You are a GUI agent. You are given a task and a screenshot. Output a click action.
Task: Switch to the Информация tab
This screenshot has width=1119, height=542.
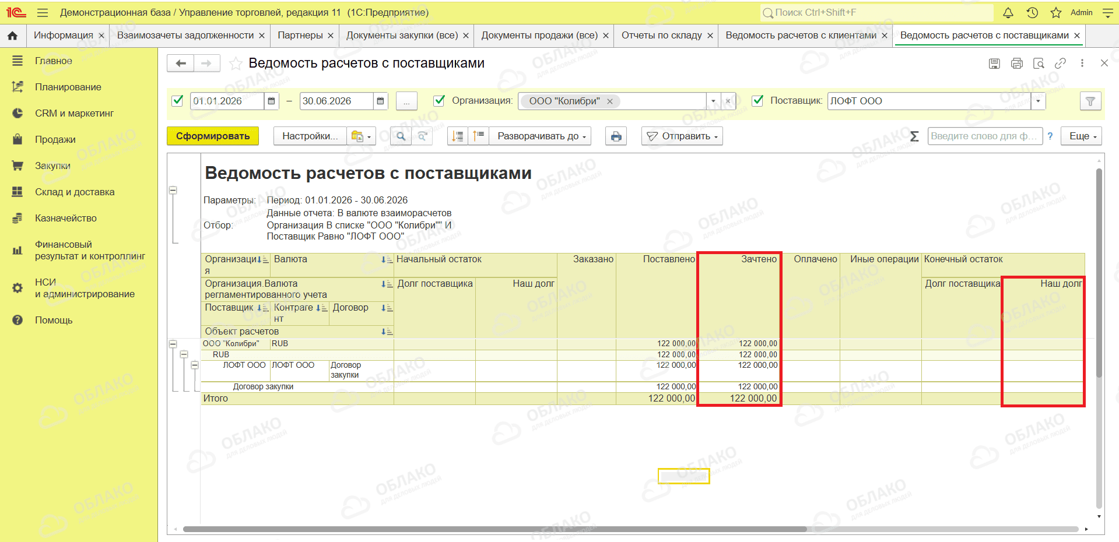click(x=64, y=36)
